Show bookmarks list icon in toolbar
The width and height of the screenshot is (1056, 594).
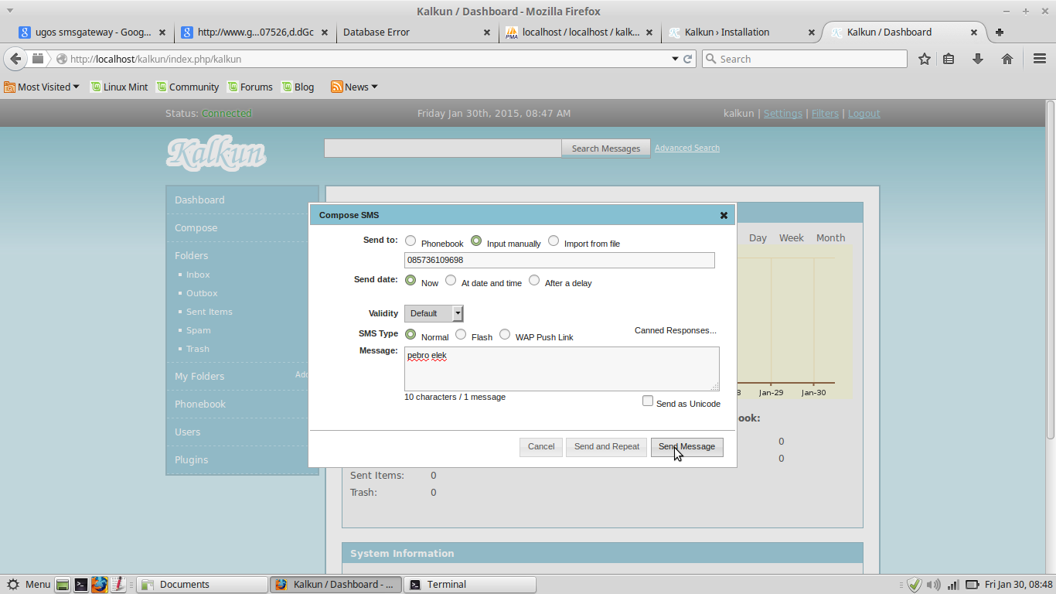point(949,59)
